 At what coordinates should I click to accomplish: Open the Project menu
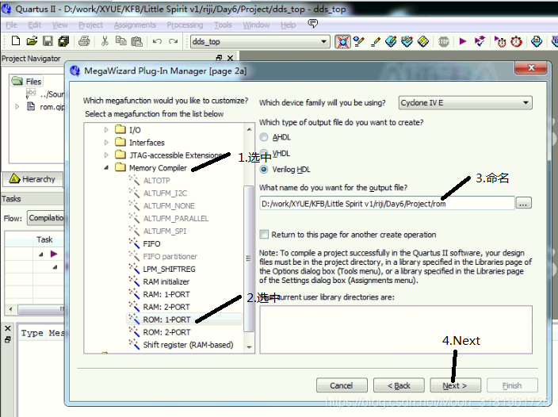pyautogui.click(x=90, y=25)
